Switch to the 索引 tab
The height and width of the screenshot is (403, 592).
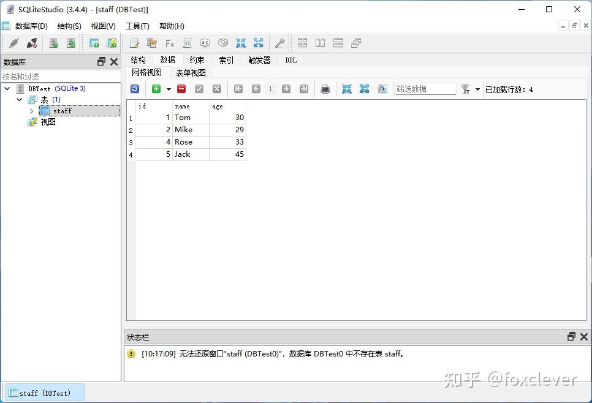coord(227,60)
